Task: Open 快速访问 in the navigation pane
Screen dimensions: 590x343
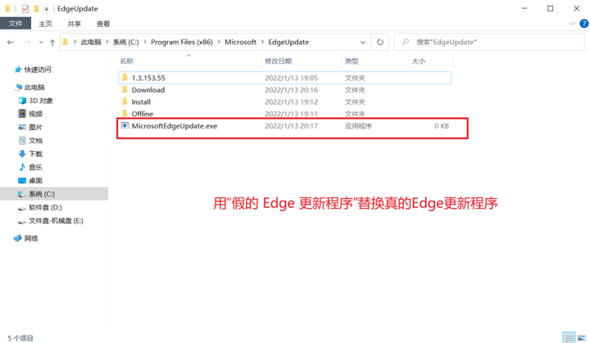Action: [x=38, y=70]
